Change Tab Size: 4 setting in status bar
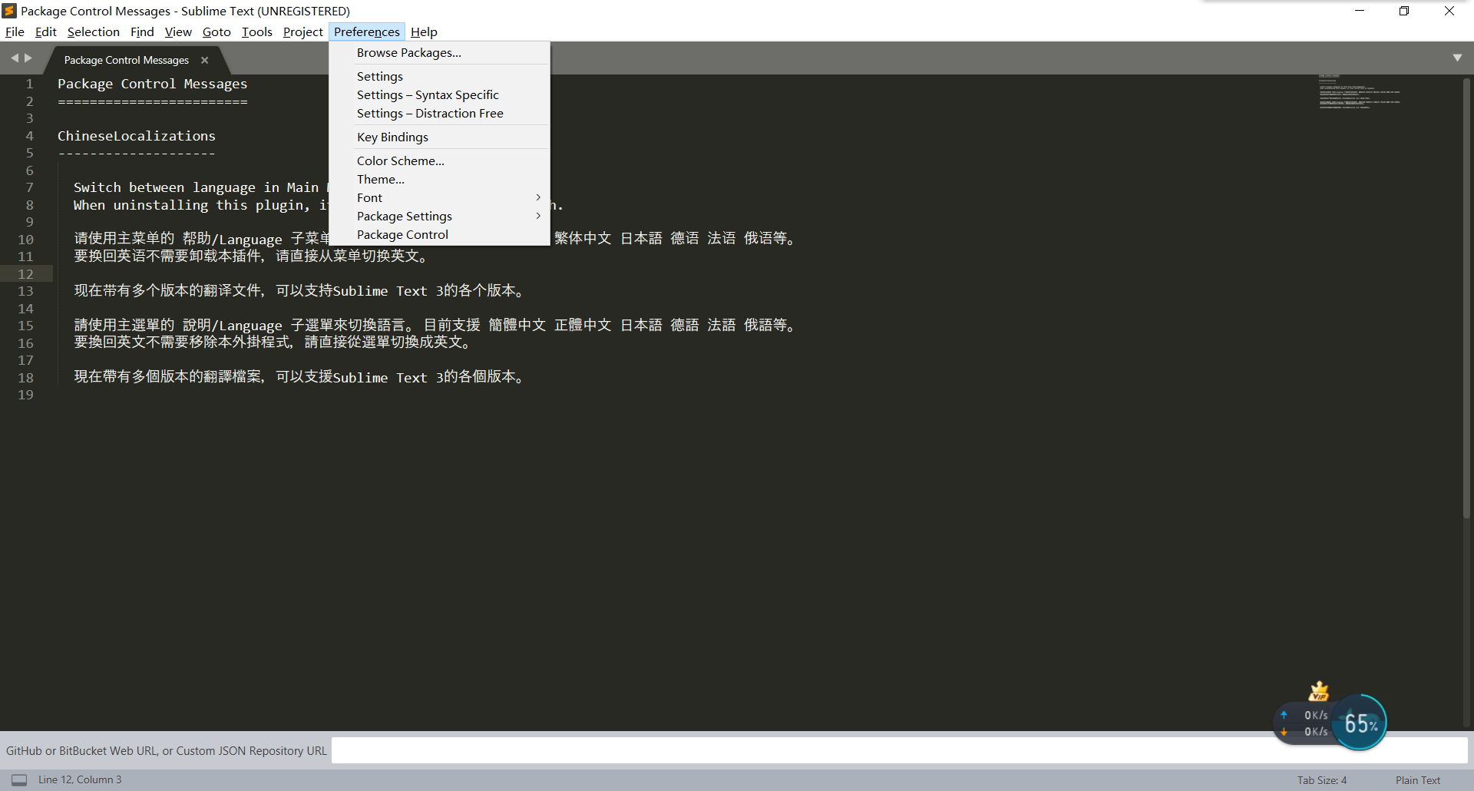 pyautogui.click(x=1322, y=780)
